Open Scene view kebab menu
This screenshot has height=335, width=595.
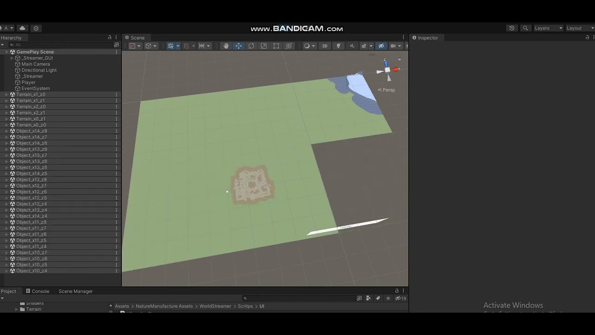(403, 38)
